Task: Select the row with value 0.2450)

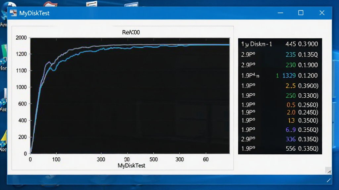Action: (280, 112)
